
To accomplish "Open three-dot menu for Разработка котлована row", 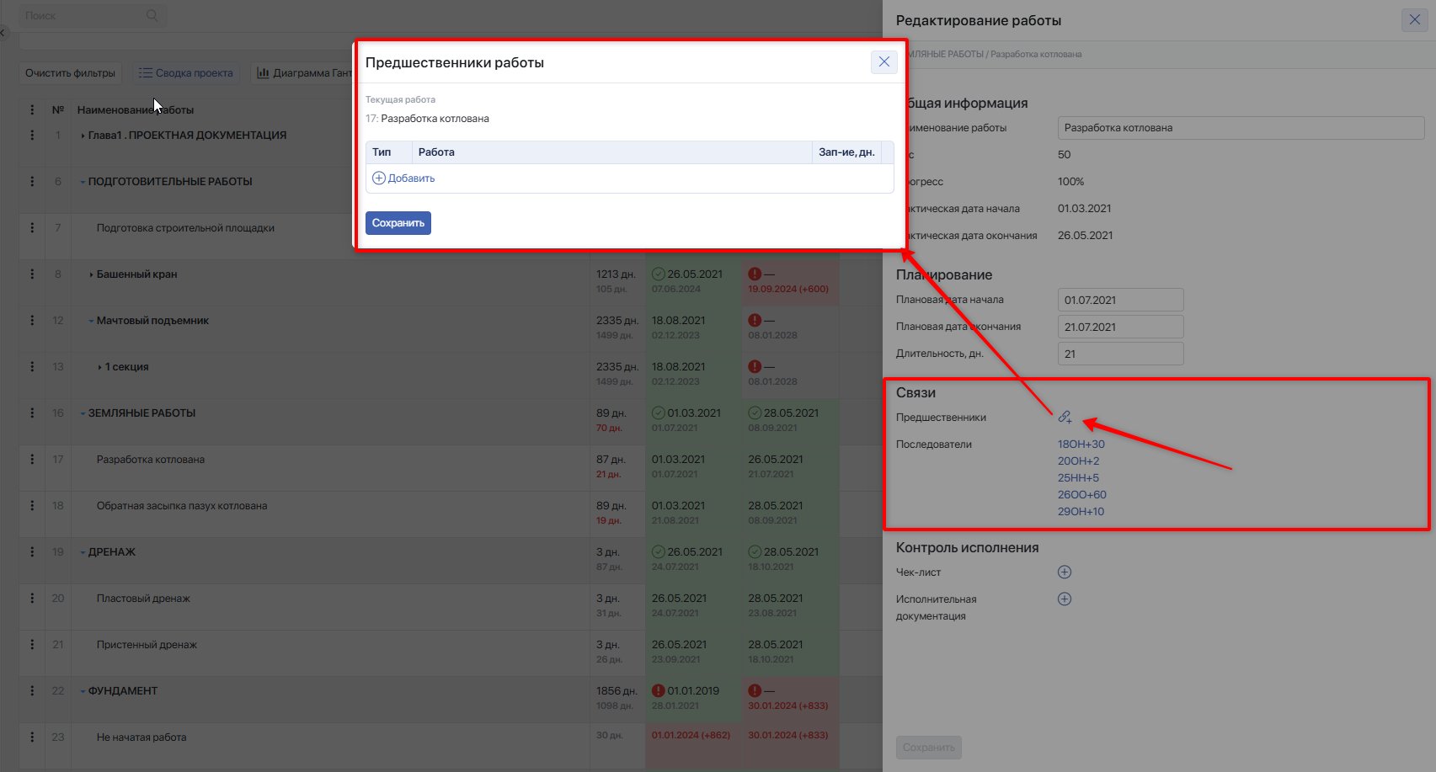I will coord(32,460).
